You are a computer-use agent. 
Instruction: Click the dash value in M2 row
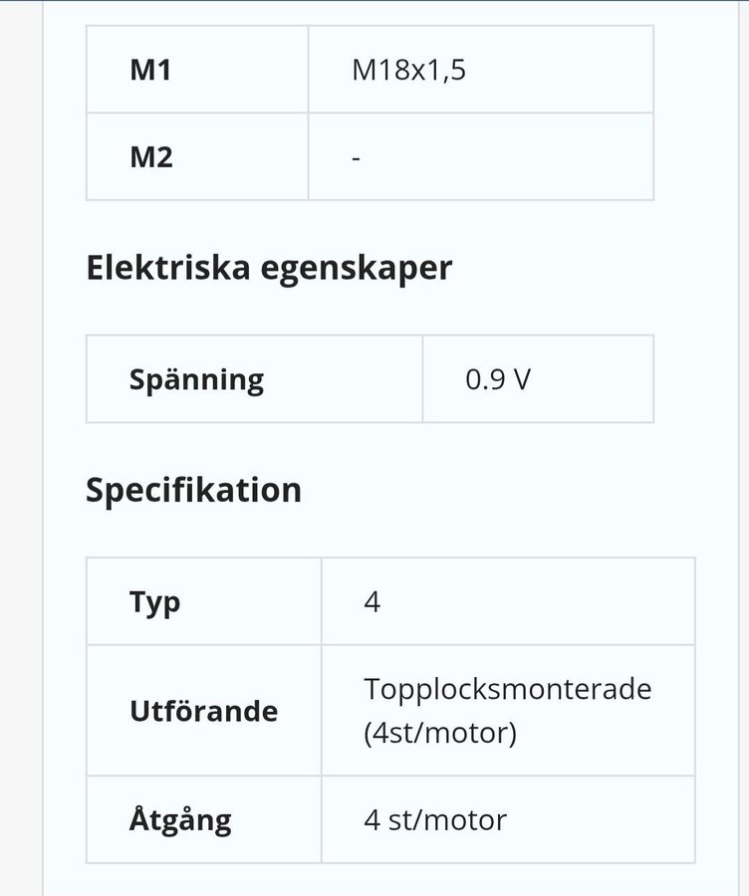pyautogui.click(x=356, y=157)
